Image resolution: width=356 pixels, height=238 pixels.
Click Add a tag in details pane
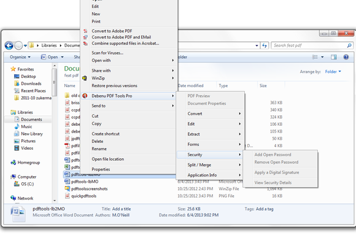tap(265, 209)
